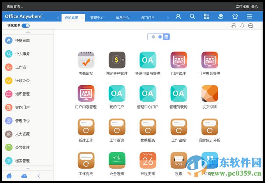The height and width of the screenshot is (183, 265).
Task: Click the online status avatar icon in header
Action: (221, 16)
